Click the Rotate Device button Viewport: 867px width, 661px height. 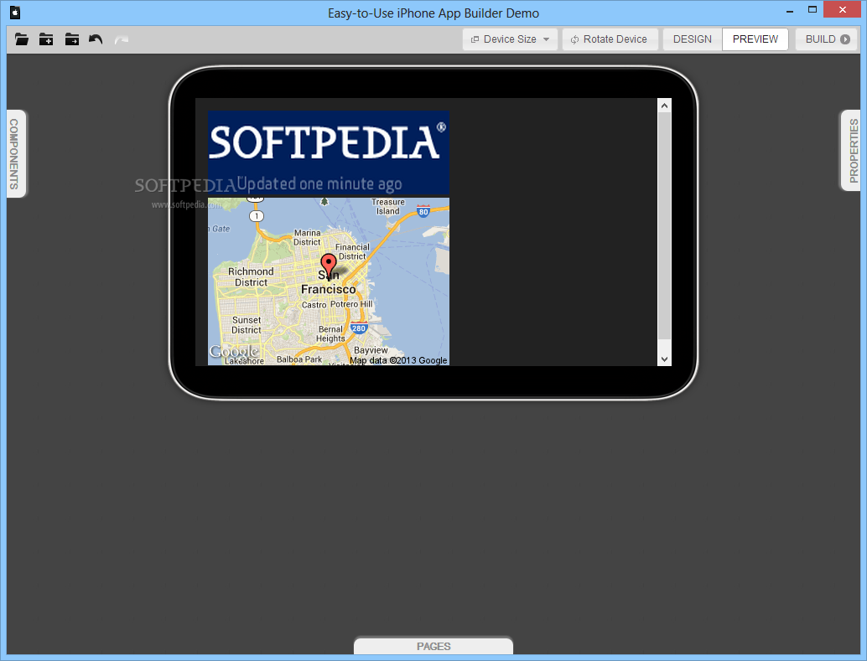click(x=610, y=39)
